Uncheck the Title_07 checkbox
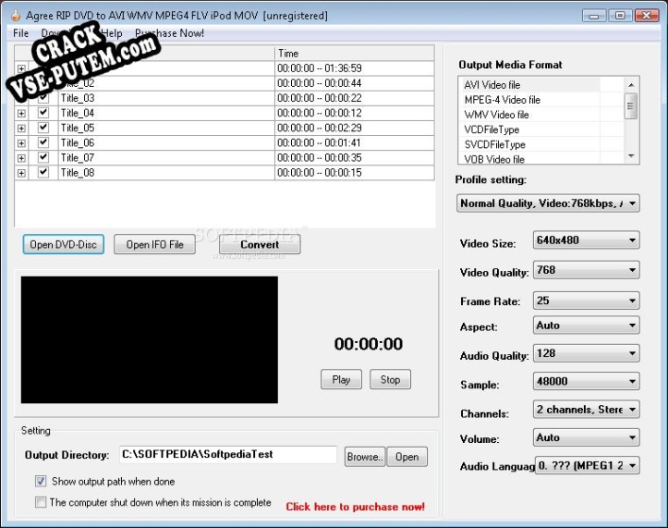The image size is (668, 528). (43, 158)
